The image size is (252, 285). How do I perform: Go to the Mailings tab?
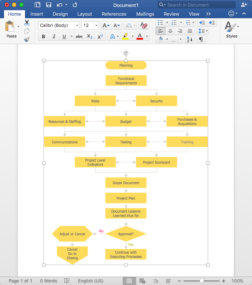click(x=145, y=14)
